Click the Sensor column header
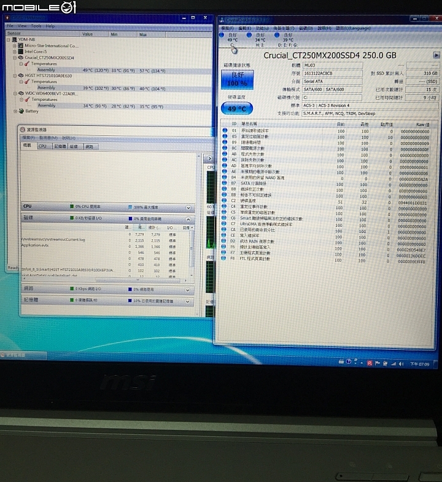The image size is (442, 482). tap(43, 33)
